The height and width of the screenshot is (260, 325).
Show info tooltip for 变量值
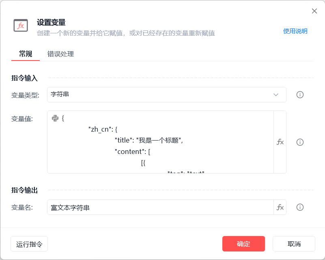[300, 142]
